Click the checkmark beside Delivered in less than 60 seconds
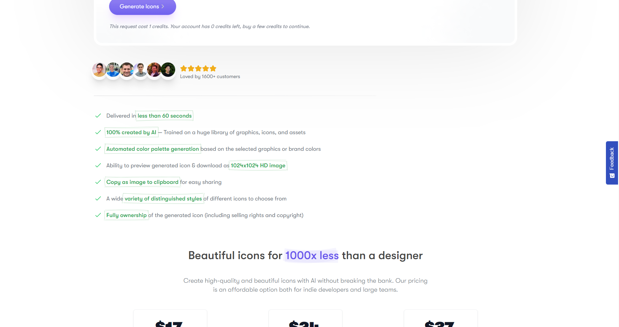This screenshot has height=327, width=619. point(98,116)
